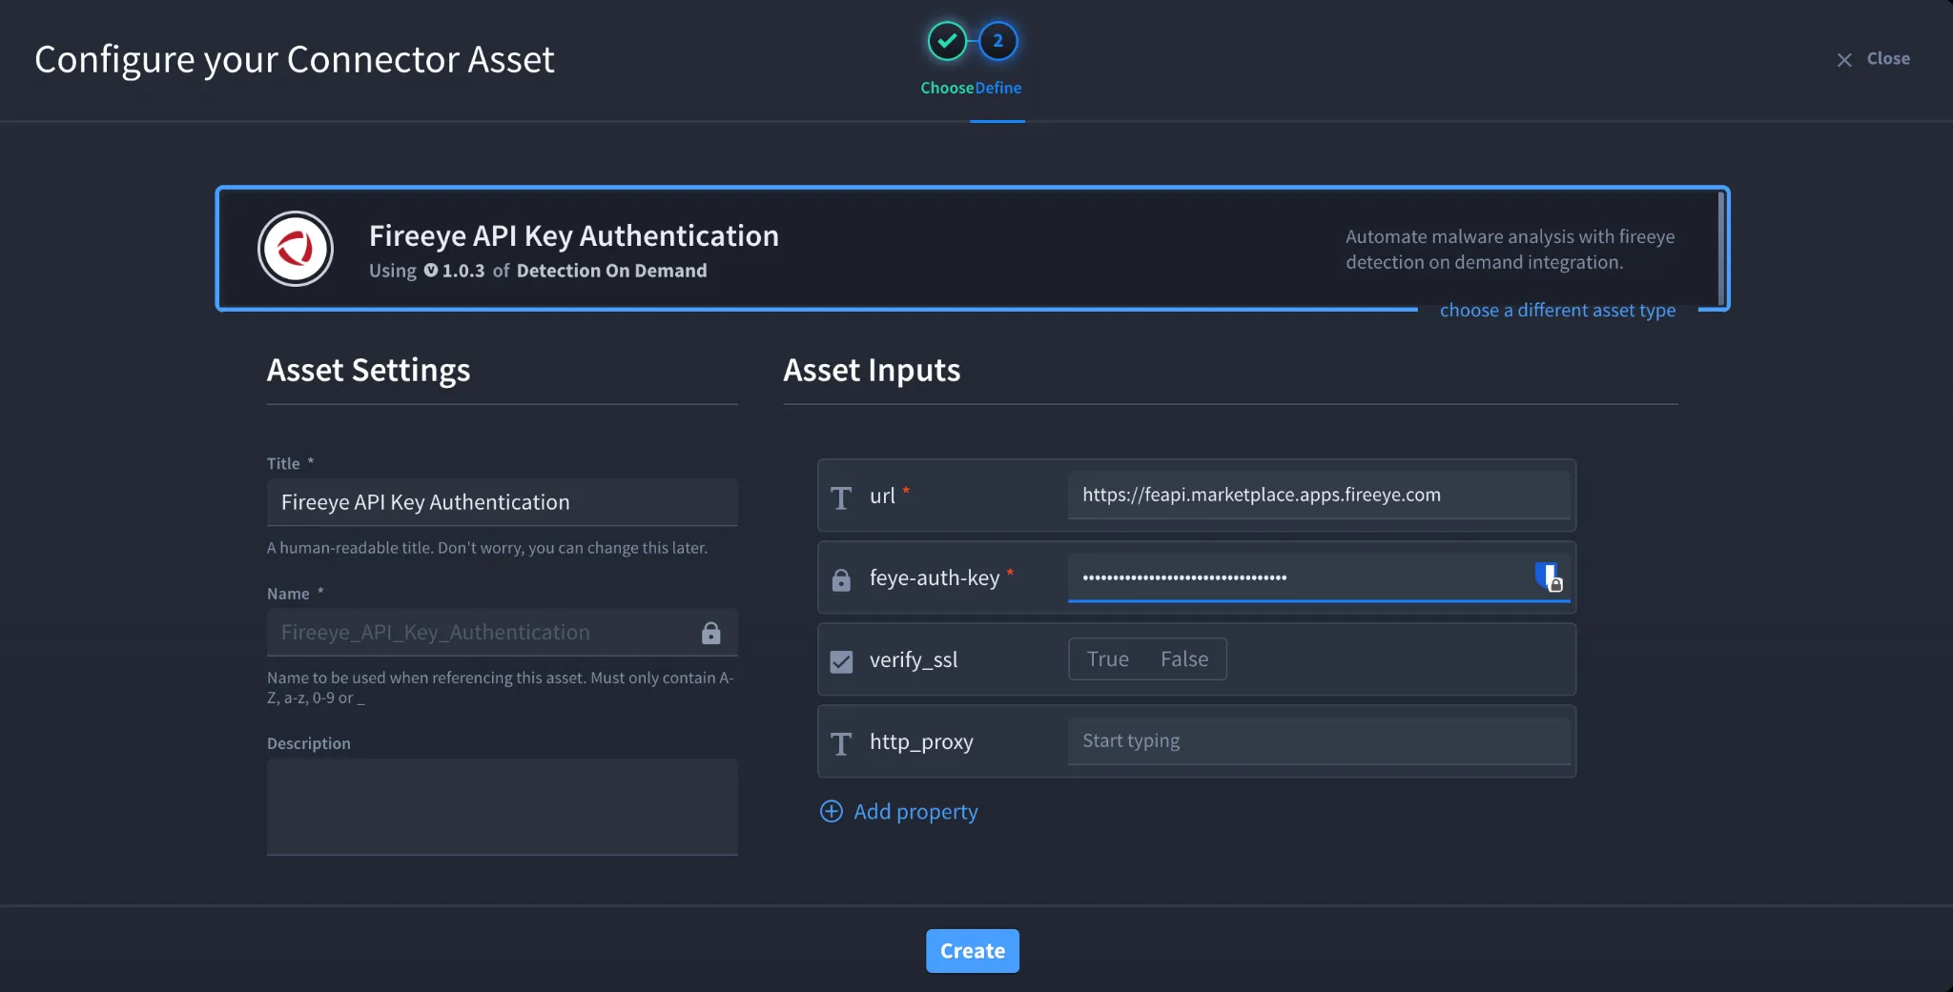Click into the Description text area

[503, 807]
